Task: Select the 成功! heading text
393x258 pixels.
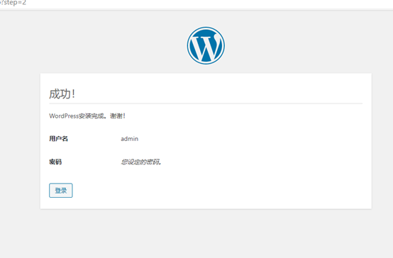Action: pos(62,94)
